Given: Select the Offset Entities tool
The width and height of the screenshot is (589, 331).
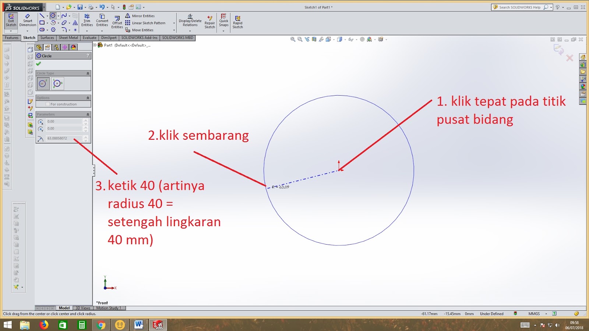Looking at the screenshot, I should click(x=117, y=22).
